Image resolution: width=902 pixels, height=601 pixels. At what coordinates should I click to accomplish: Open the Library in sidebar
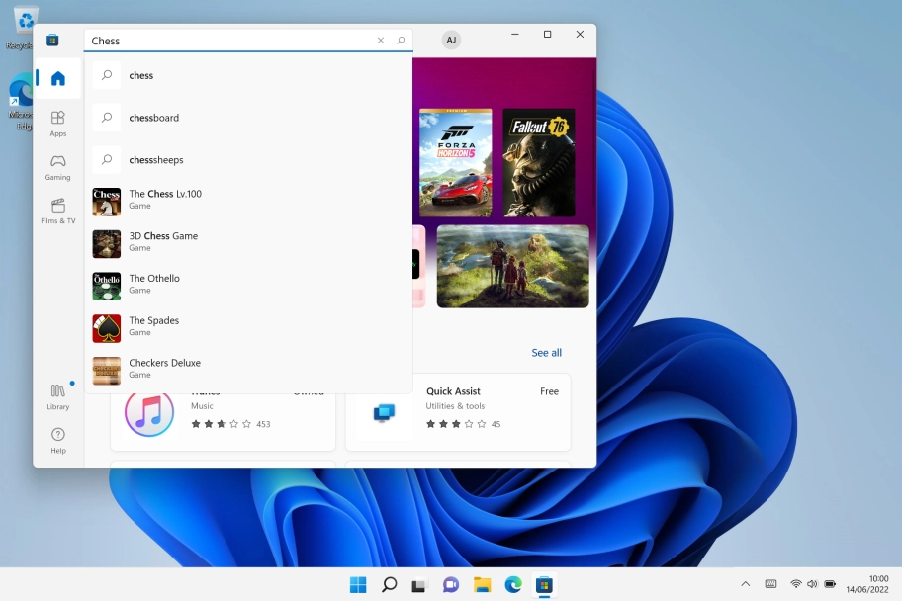click(58, 395)
